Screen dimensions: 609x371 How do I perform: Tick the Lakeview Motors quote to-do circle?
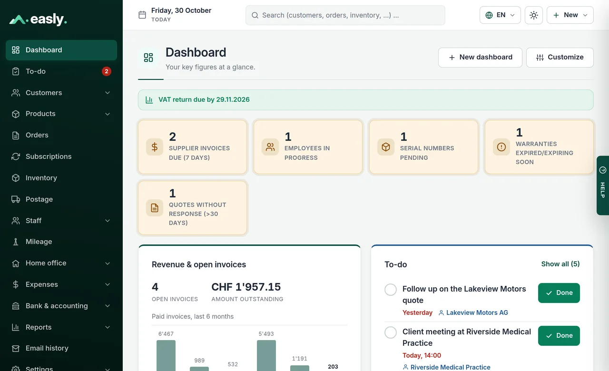(x=391, y=289)
